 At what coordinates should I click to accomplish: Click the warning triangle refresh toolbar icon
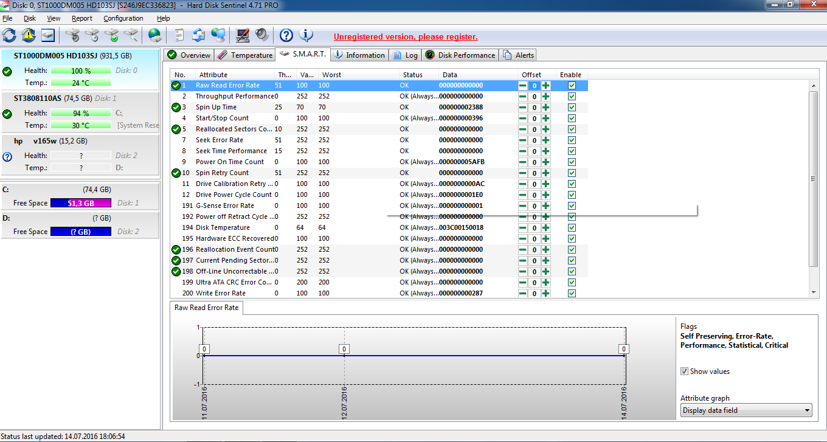point(29,35)
